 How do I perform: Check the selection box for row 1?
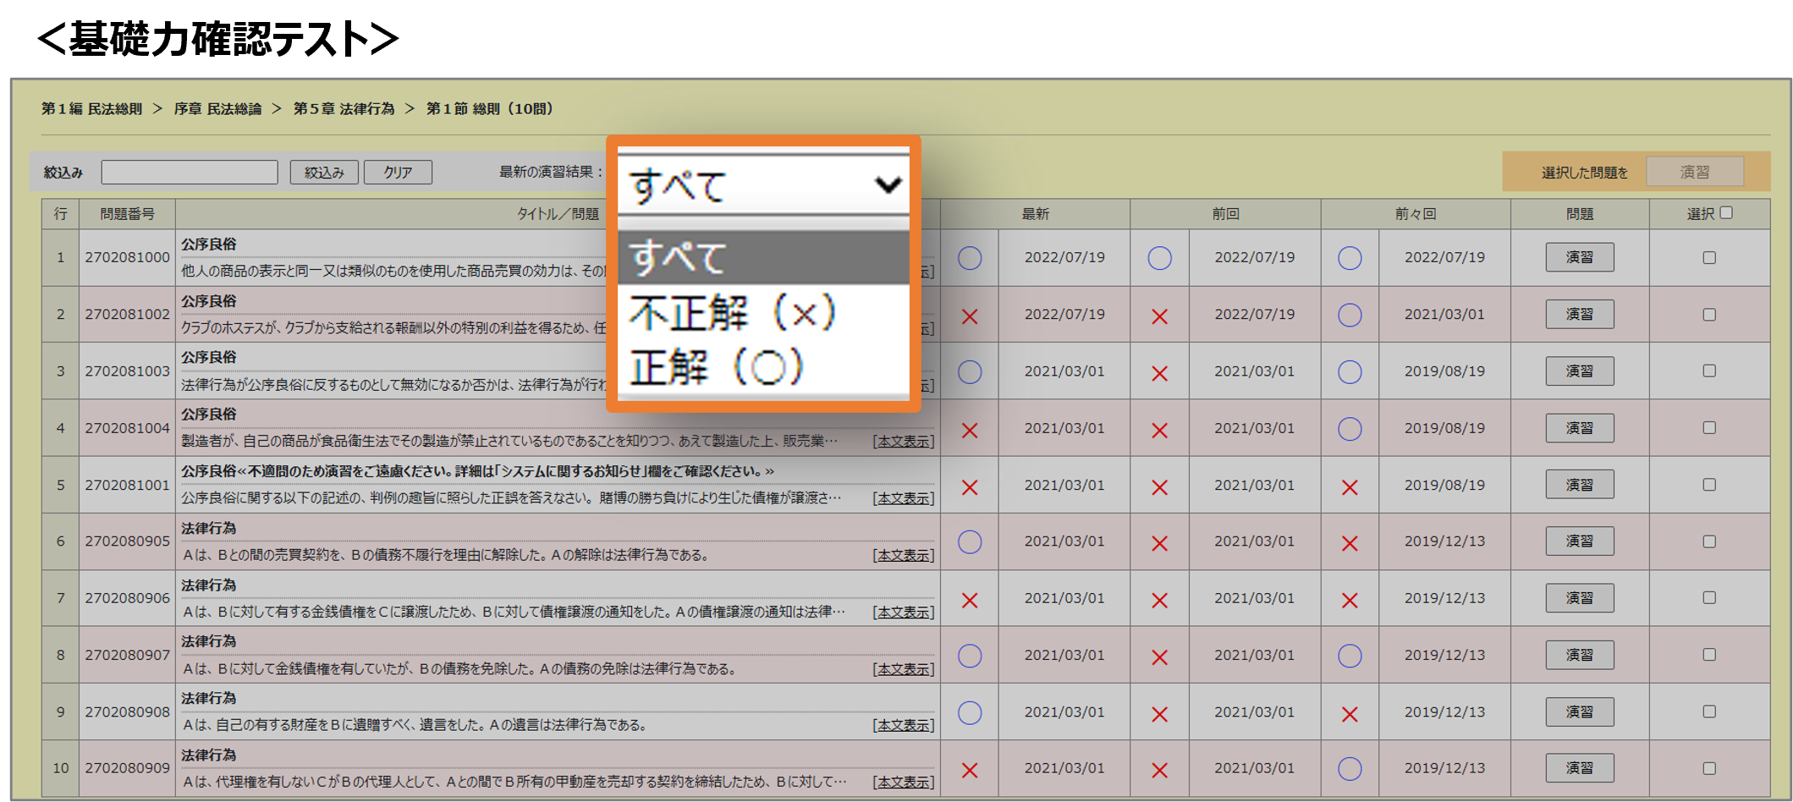pos(1709,257)
